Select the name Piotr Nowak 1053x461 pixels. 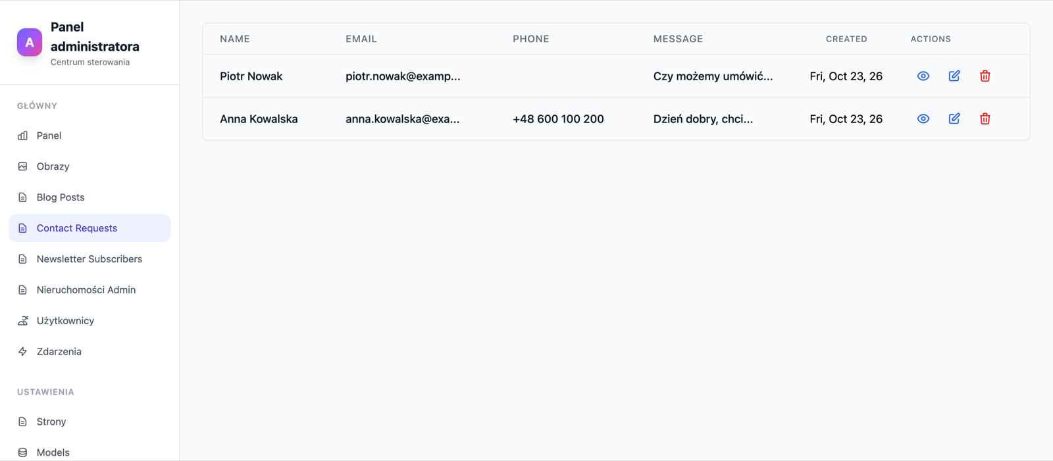pos(251,76)
